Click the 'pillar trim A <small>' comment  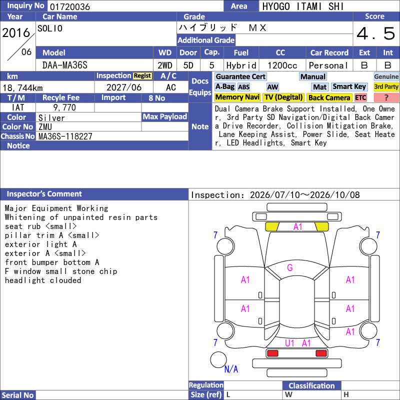[x=52, y=235]
